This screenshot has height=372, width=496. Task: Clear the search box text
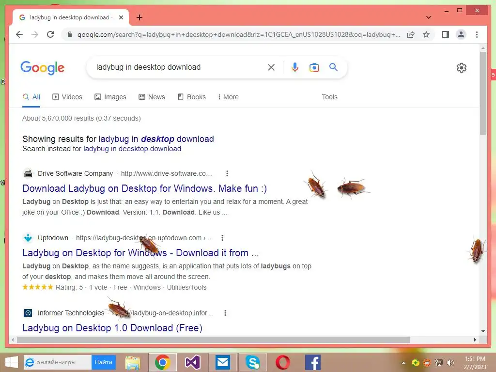point(271,67)
